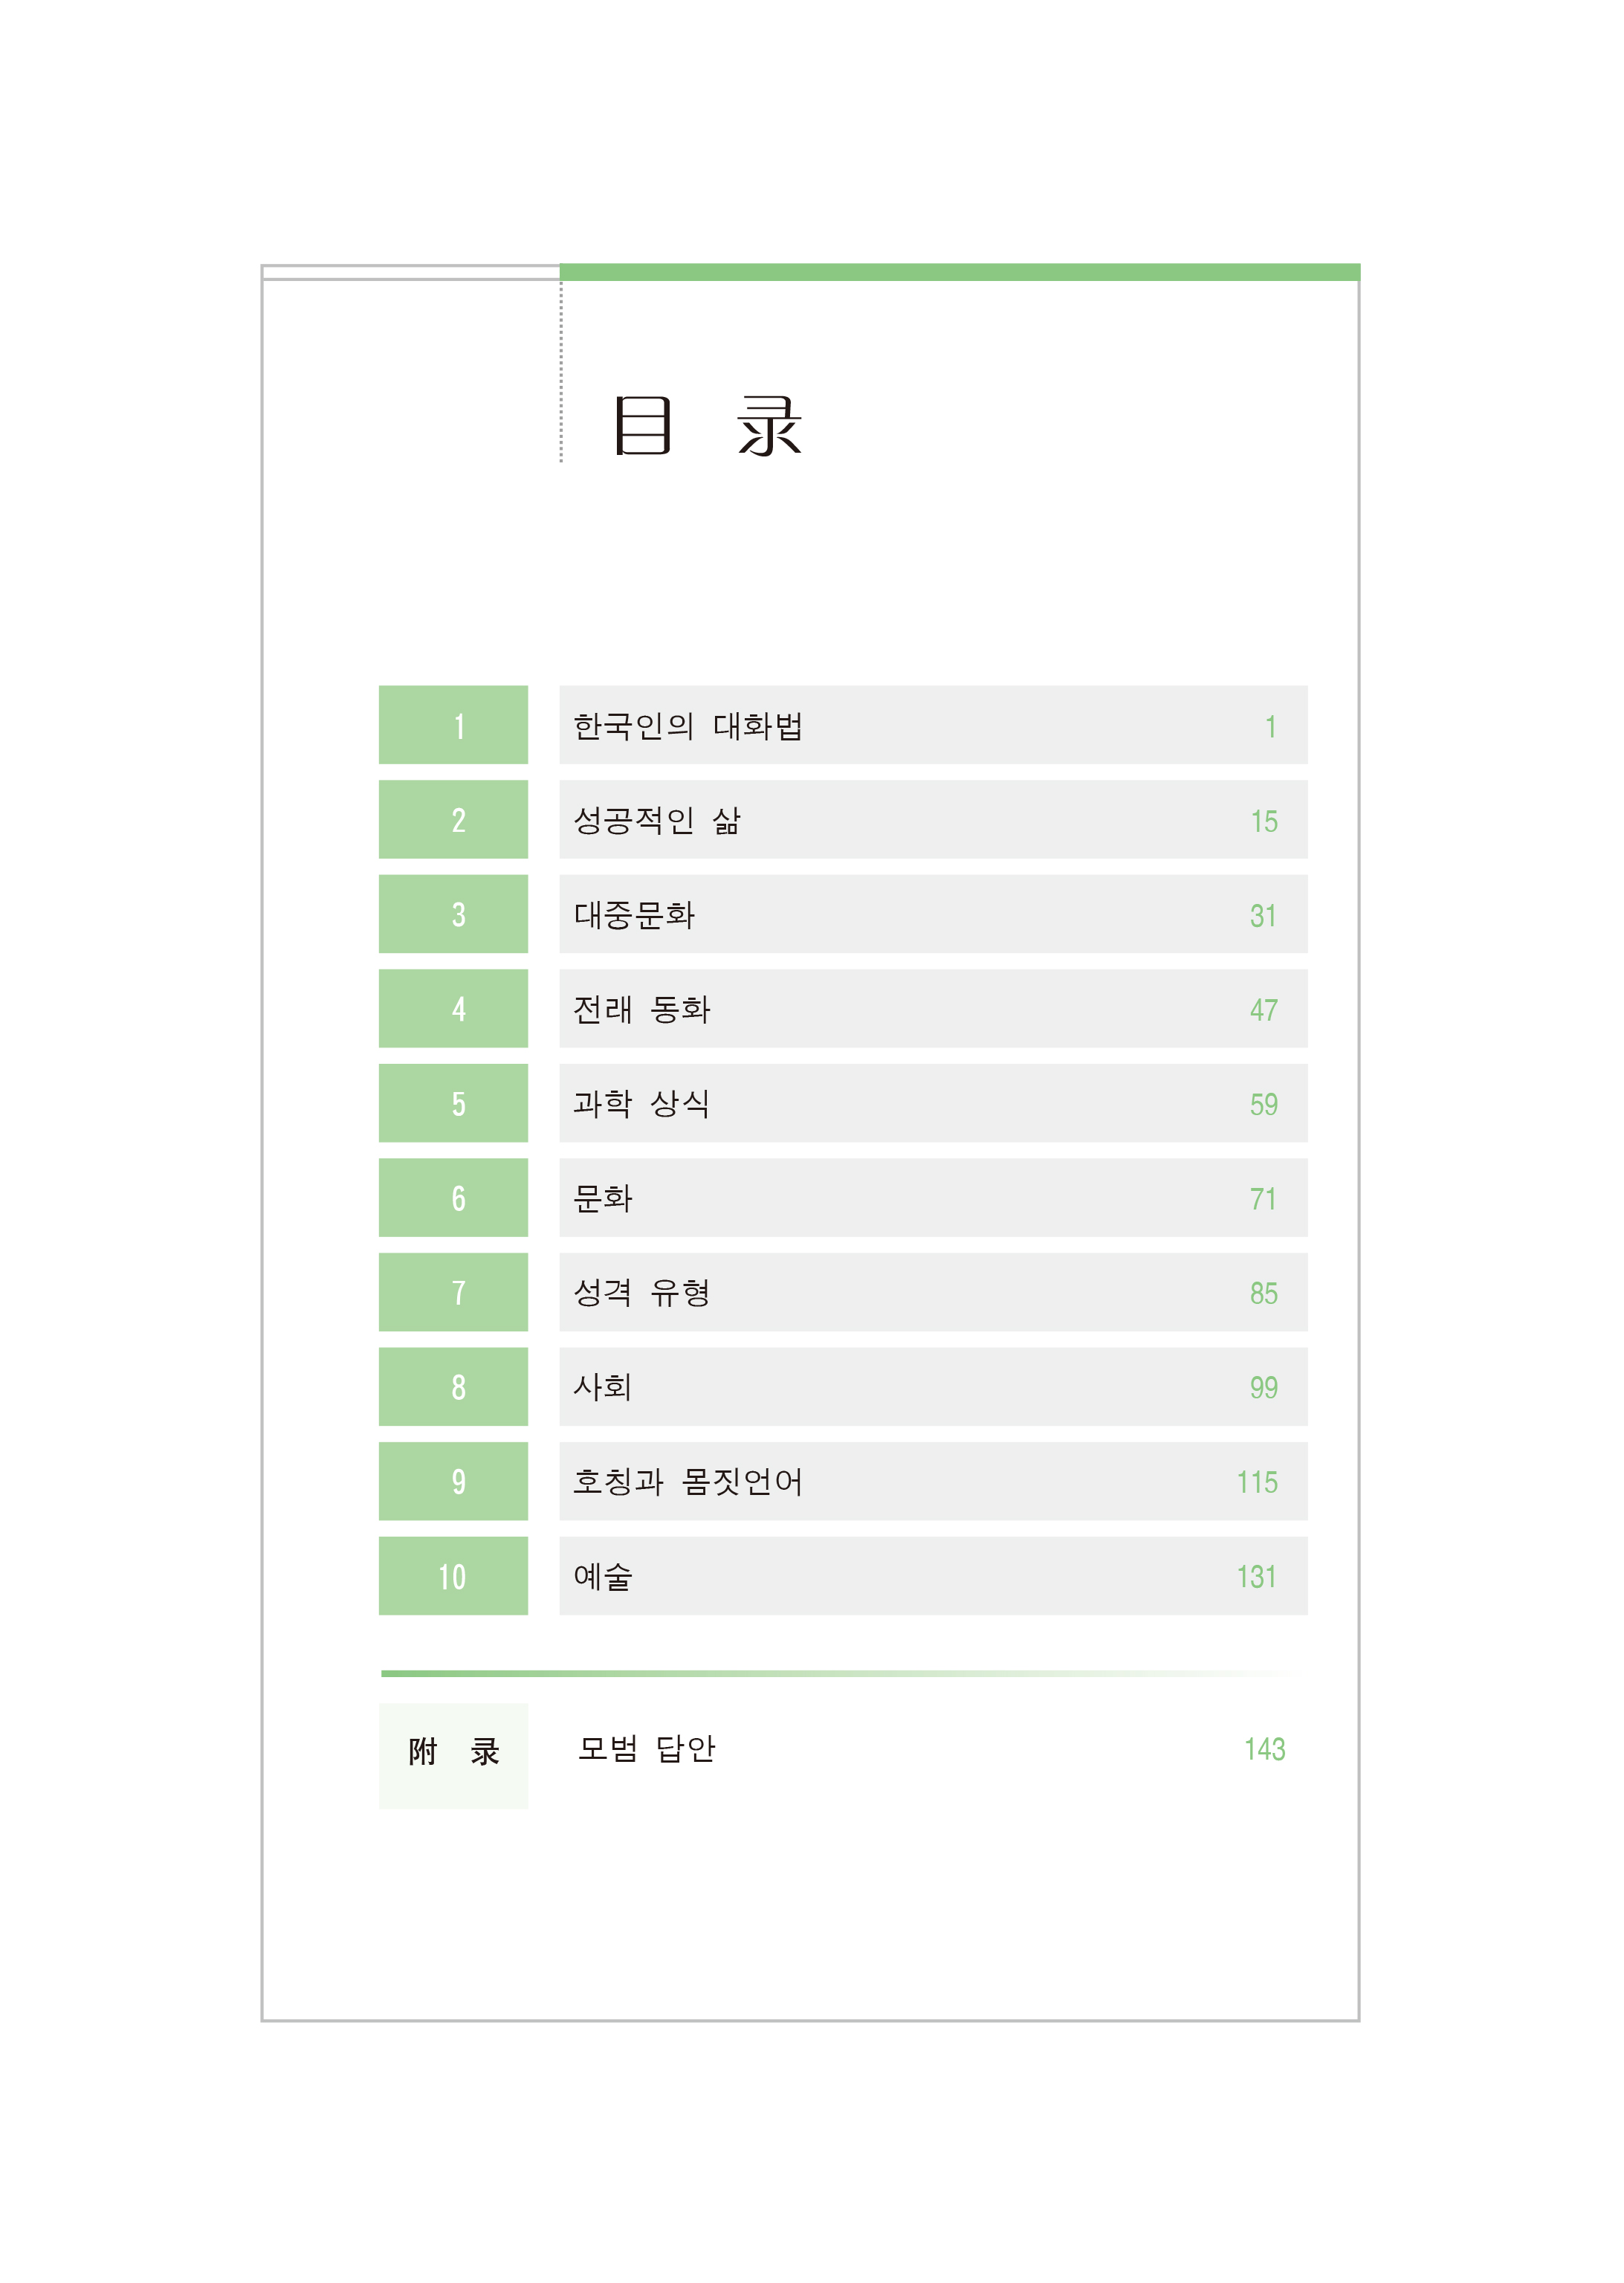
Task: Go to the chapter 4 entry 전래 동화
Action: click(x=641, y=1009)
